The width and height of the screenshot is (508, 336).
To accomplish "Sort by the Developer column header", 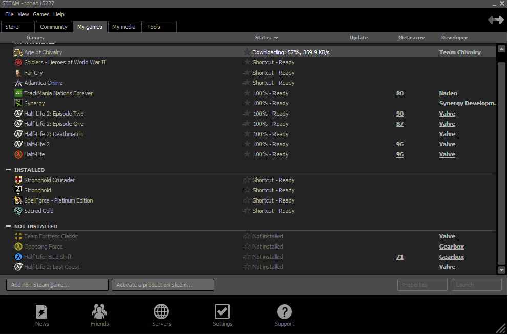I will [454, 38].
